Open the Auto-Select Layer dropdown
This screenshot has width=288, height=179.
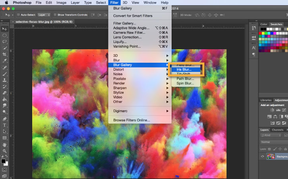[x=43, y=15]
